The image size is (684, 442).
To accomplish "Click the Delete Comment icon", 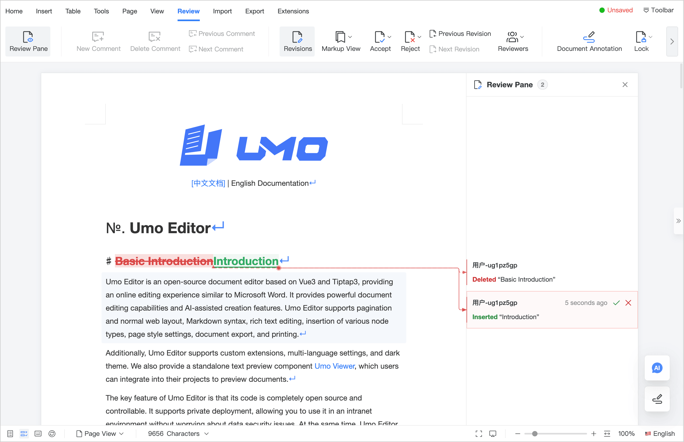I will [155, 36].
